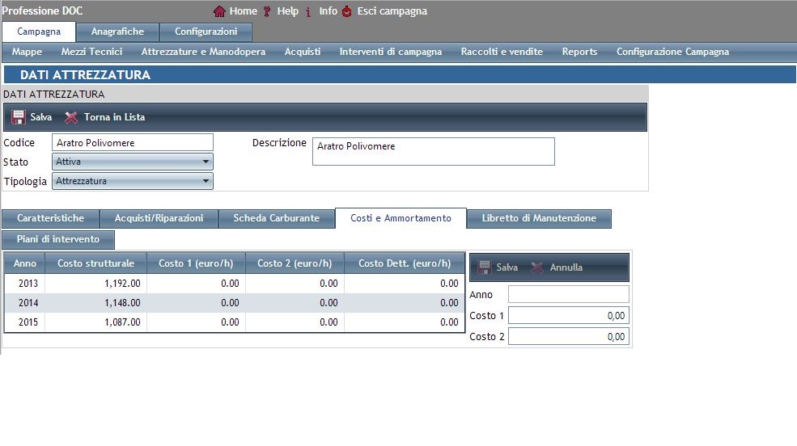
Task: Expand the Tipologia dropdown
Action: pos(132,181)
